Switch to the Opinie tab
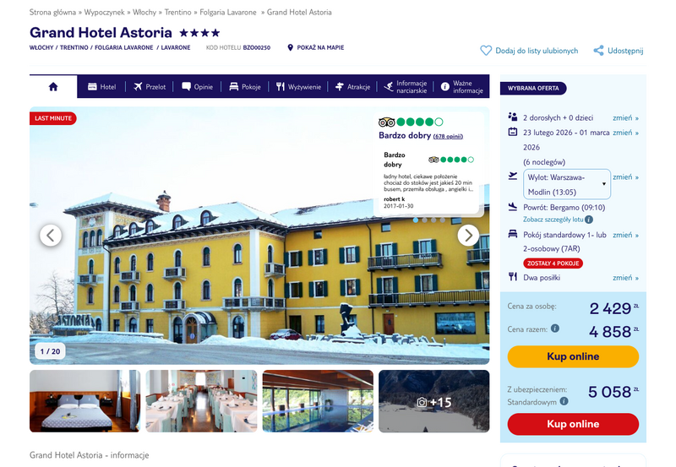Screen dimensions: 676x467 click(198, 87)
